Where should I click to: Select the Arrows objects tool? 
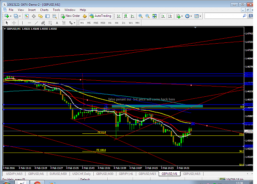pyautogui.click(x=71, y=23)
